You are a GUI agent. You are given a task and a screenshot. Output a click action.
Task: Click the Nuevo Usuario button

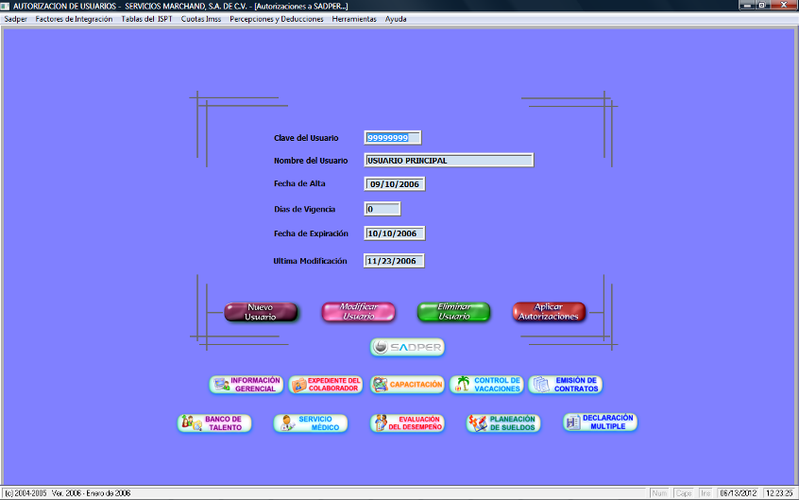coord(261,312)
